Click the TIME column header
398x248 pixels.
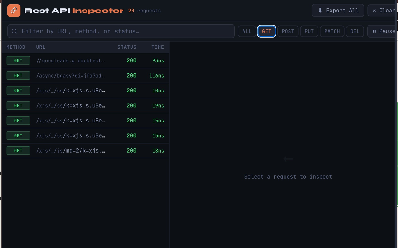point(158,47)
